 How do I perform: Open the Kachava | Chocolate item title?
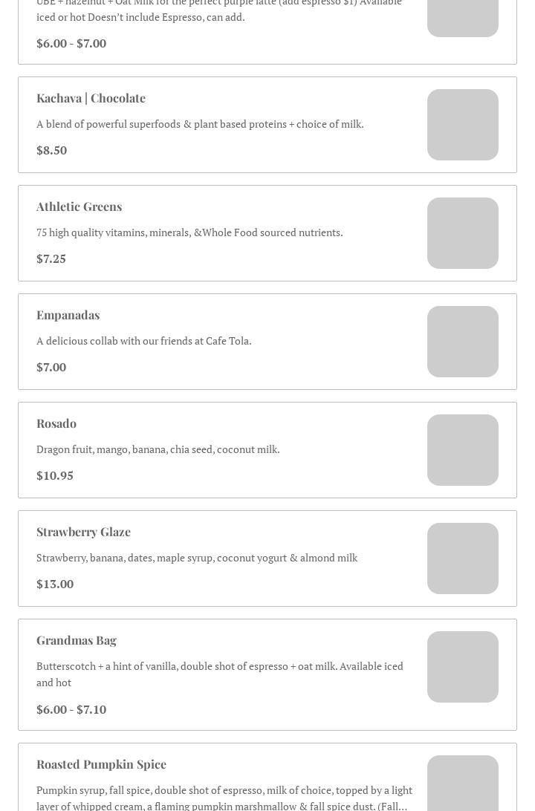[91, 98]
